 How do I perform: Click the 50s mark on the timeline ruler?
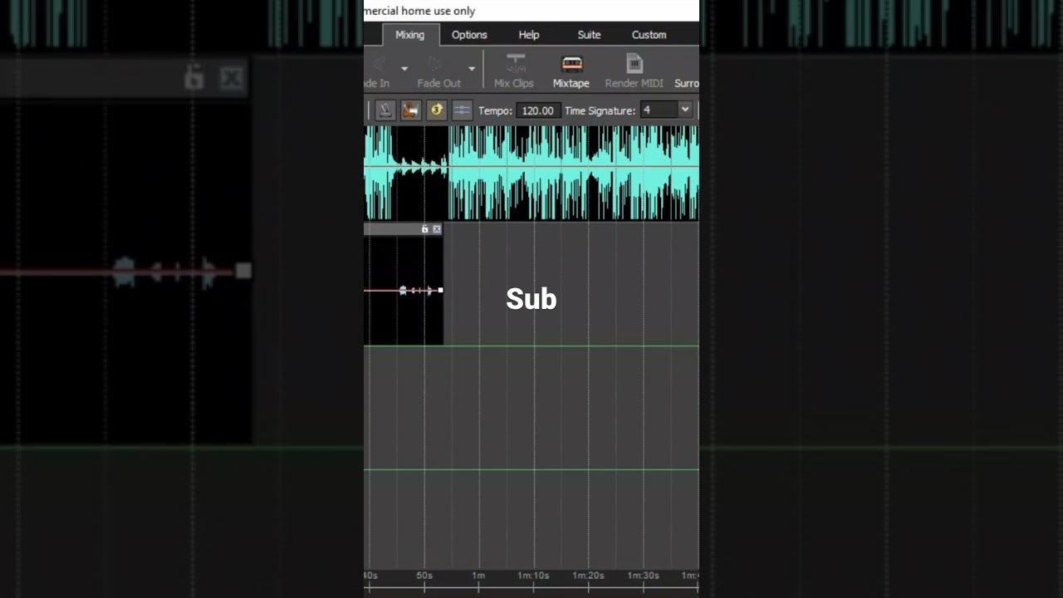(424, 576)
